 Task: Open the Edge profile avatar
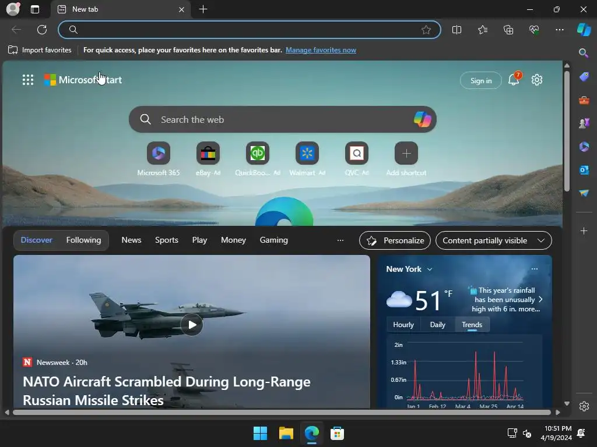tap(13, 9)
